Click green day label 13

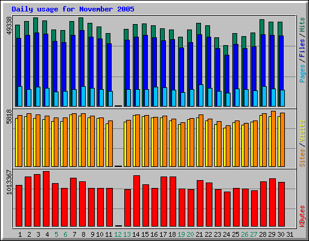tap(127, 234)
